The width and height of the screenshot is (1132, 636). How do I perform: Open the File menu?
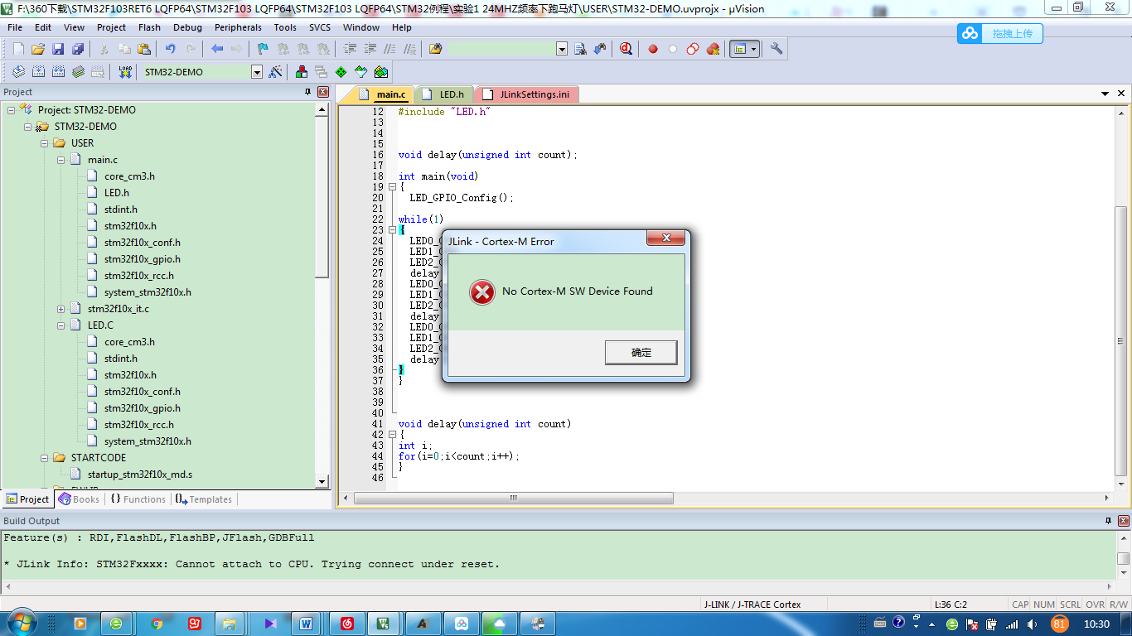(15, 27)
